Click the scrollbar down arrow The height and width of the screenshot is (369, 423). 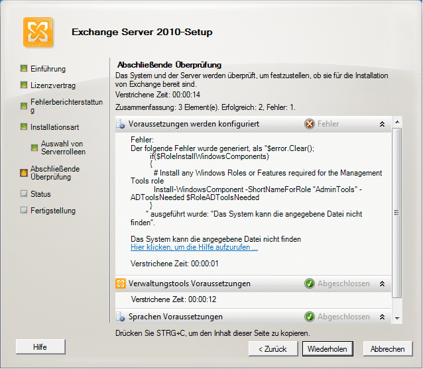click(x=397, y=319)
